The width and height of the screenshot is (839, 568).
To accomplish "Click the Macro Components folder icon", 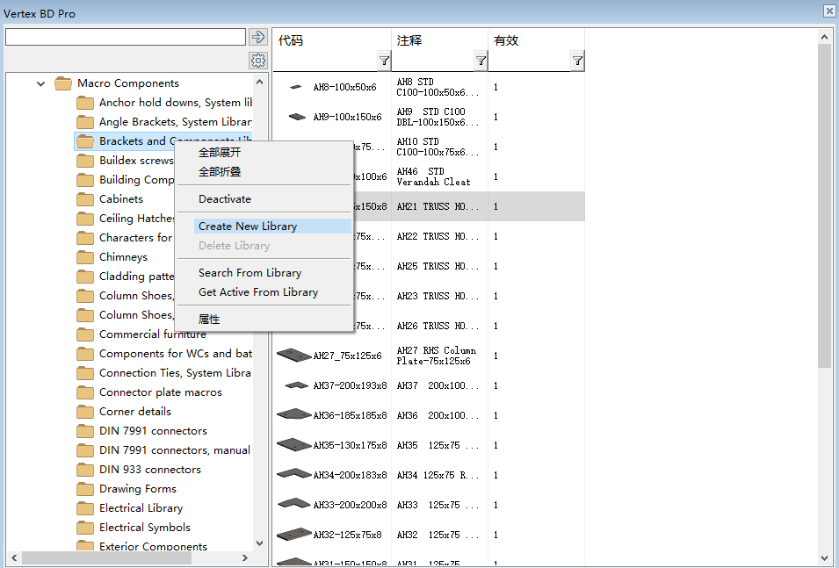I will (x=63, y=83).
